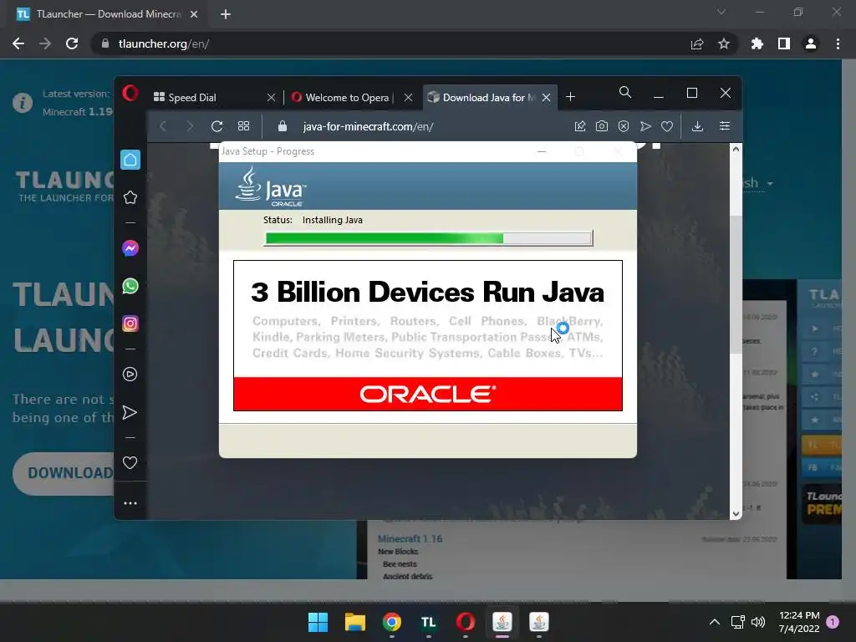
Task: Open Instagram in Opera sidebar
Action: coord(130,324)
